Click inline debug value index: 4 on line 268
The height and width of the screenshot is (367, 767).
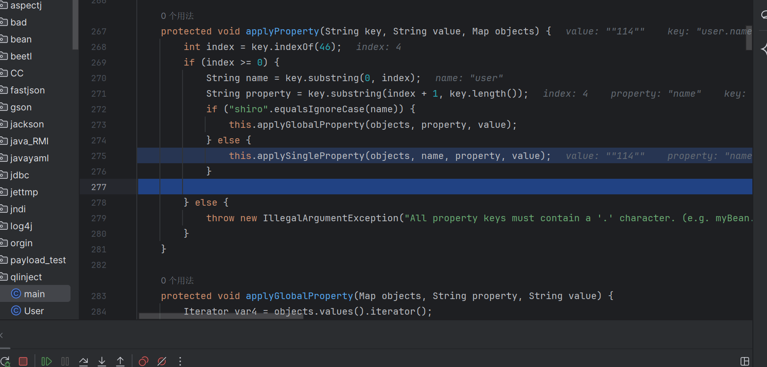pos(379,47)
